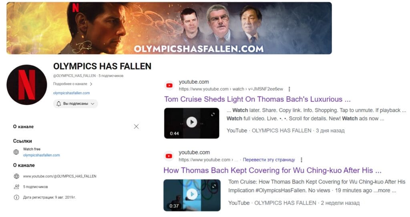410x217 pixels.
Task: Open Tom Cruise Sheds Light result title
Action: coord(257,99)
